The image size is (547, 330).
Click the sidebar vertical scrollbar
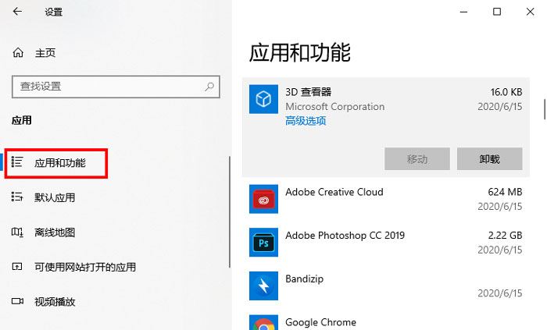coord(230,211)
